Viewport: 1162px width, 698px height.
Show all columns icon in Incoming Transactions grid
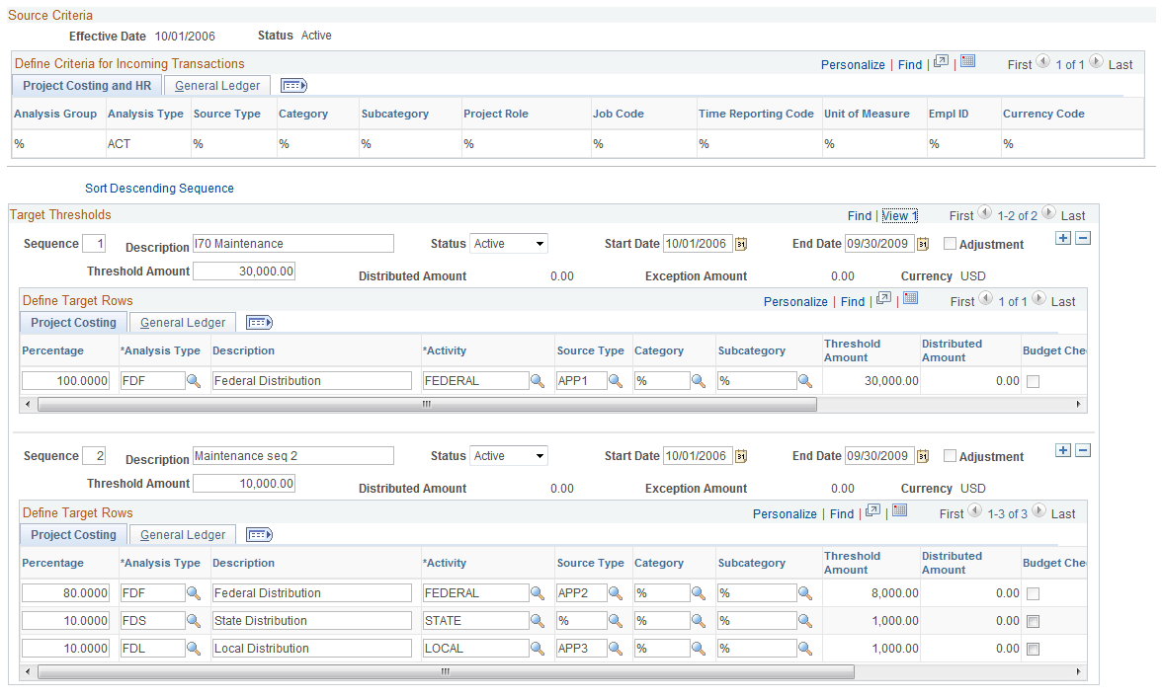click(x=293, y=86)
